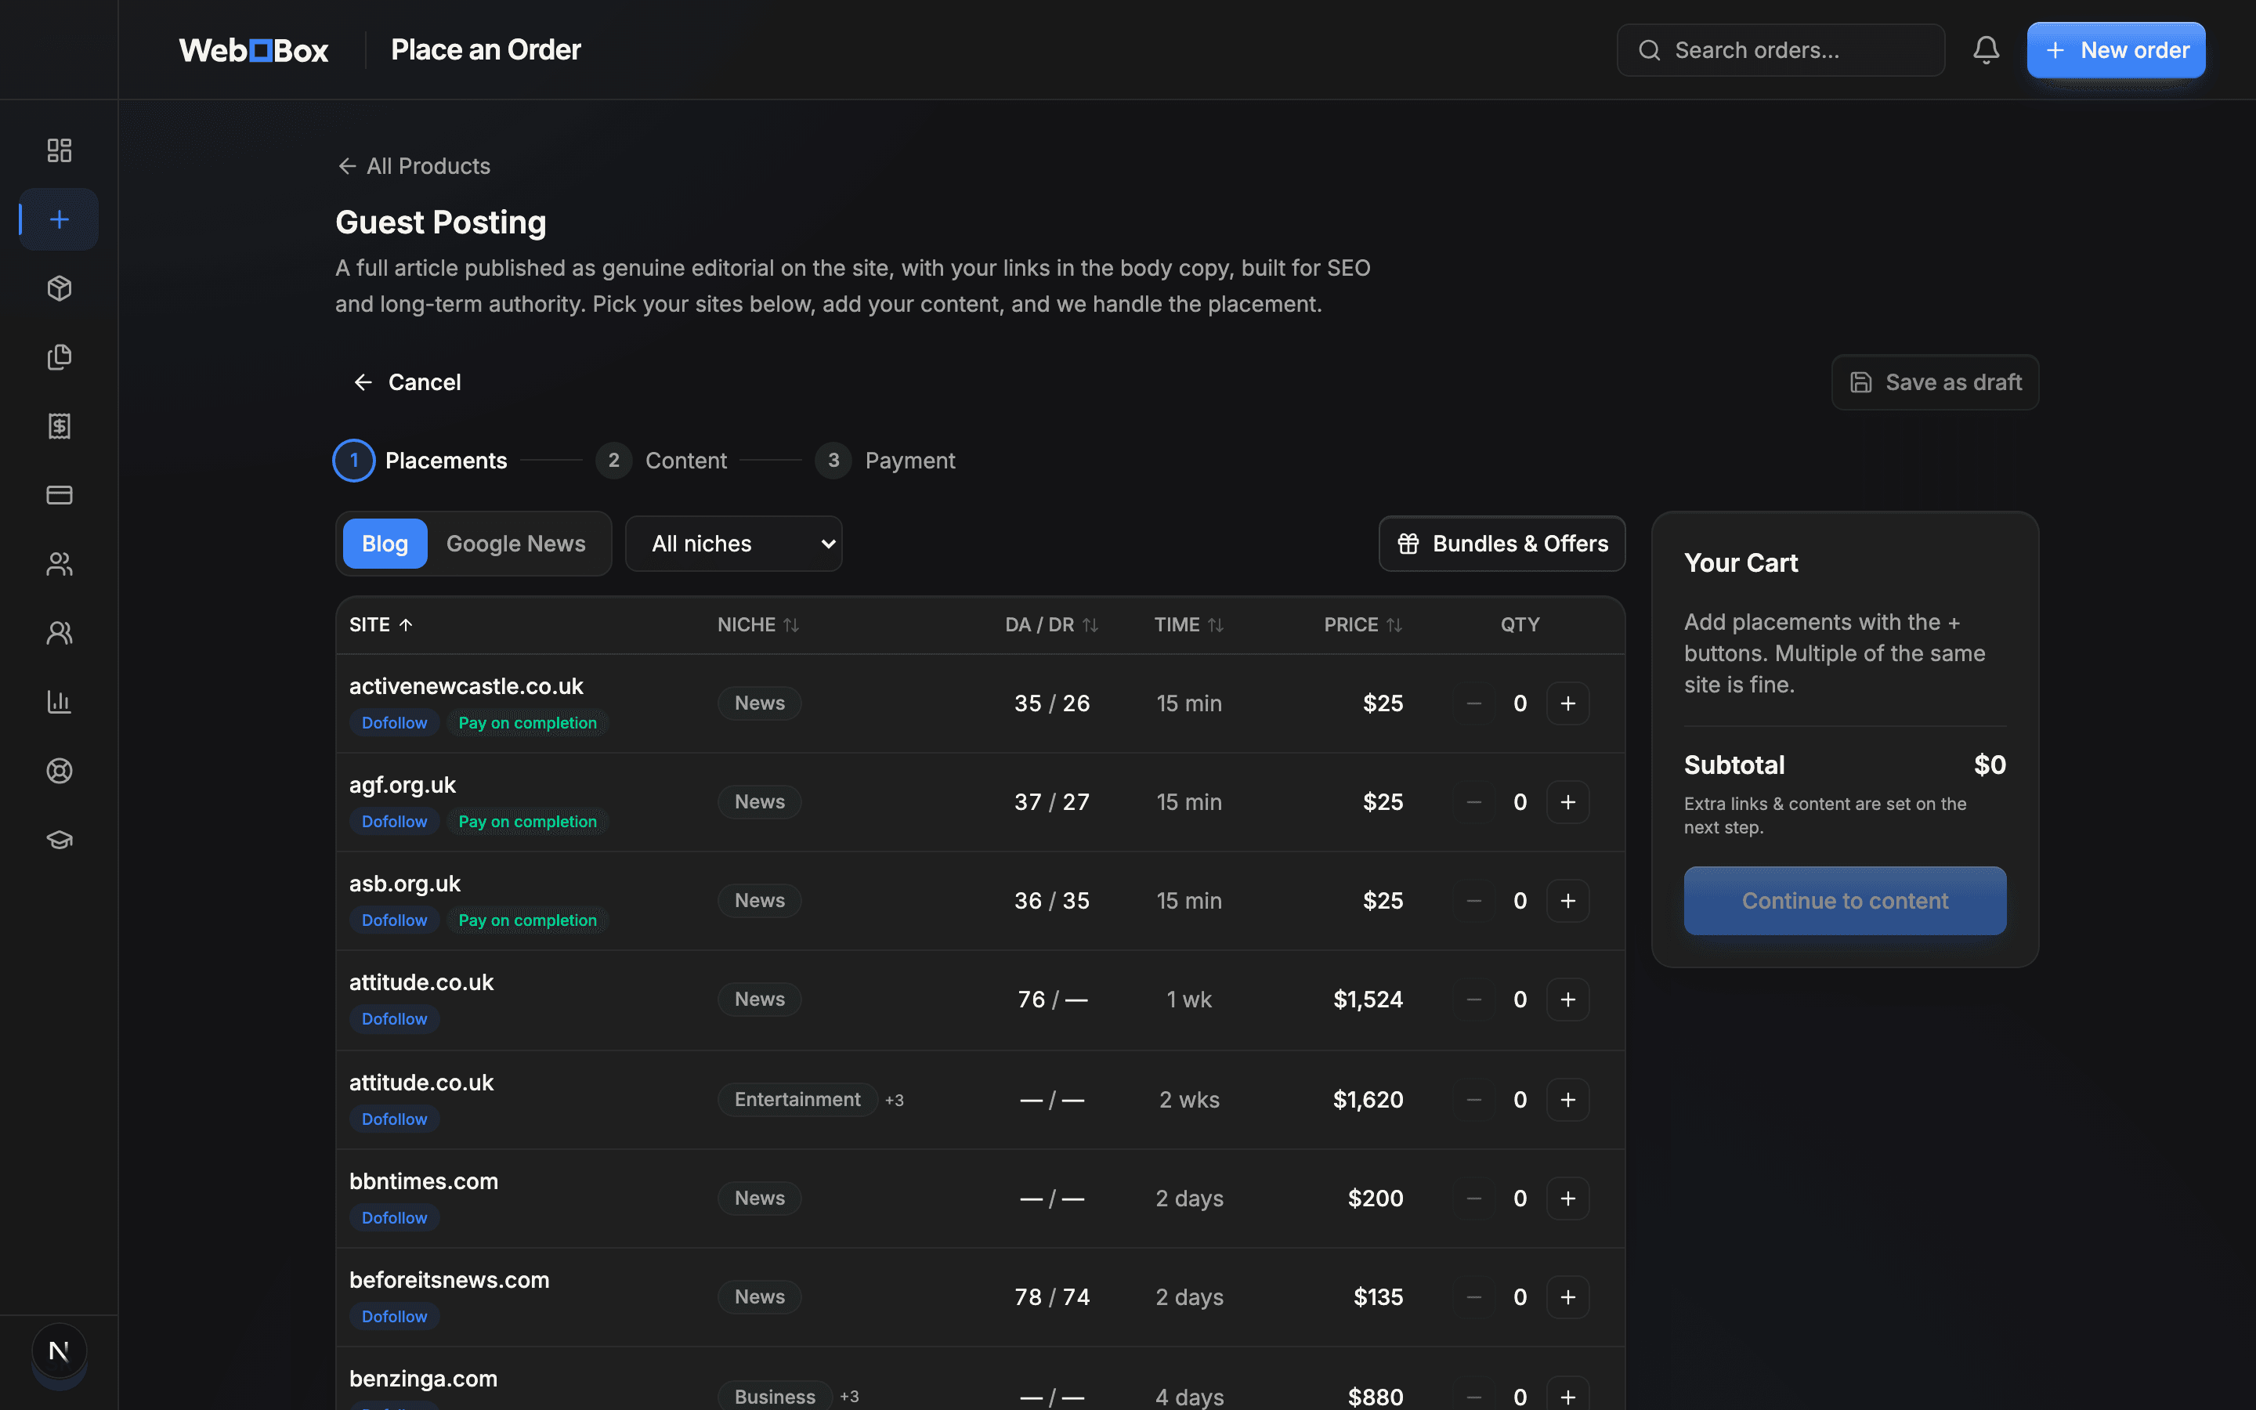The width and height of the screenshot is (2256, 1410).
Task: Click Pay on completion badge for agf.org.uk
Action: point(526,822)
